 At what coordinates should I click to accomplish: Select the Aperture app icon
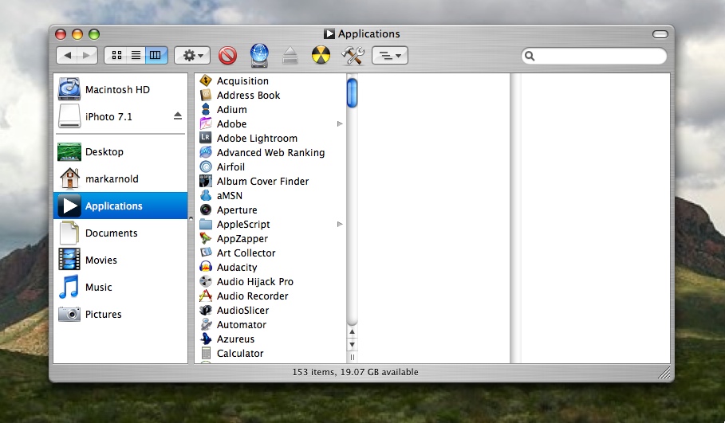[206, 210]
